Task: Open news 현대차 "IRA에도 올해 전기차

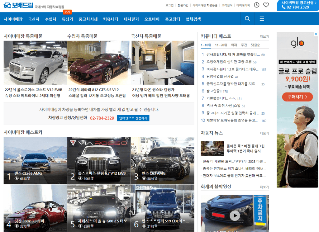Action: pos(234,176)
